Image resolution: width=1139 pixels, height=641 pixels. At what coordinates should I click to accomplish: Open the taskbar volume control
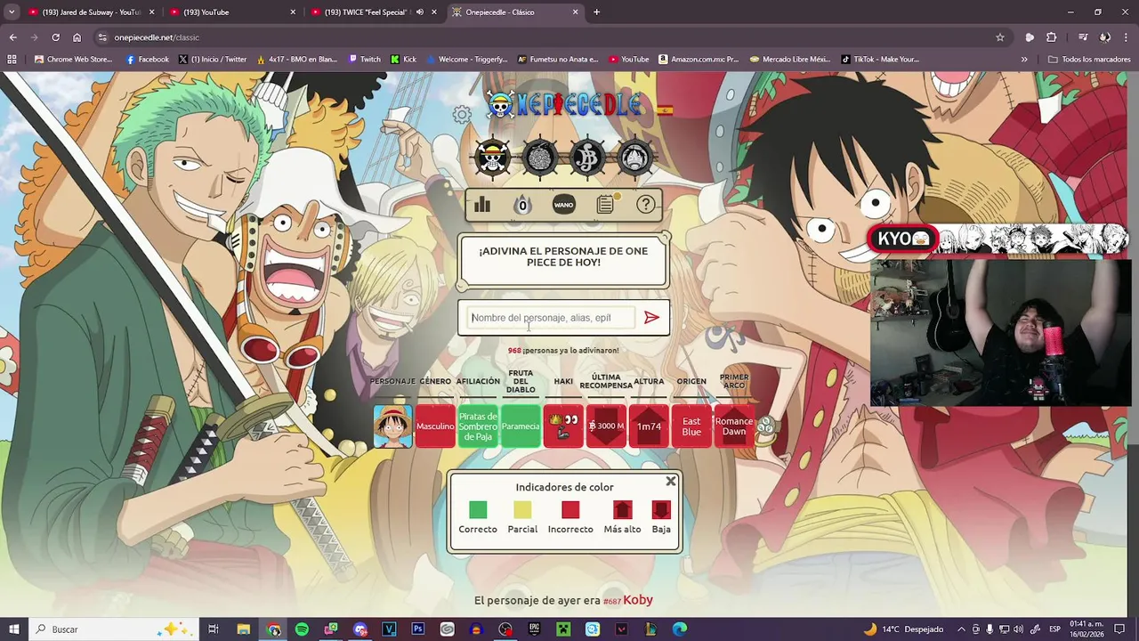coord(1018,629)
